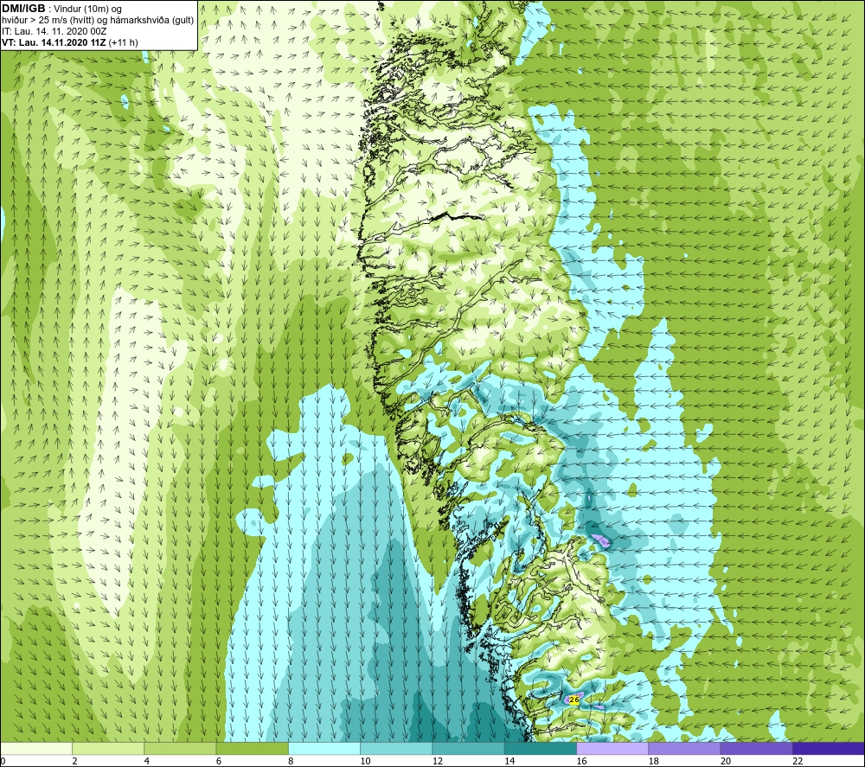865x767 pixels.
Task: Select the 4–6 m/s legend color swatch
Action: [181, 749]
